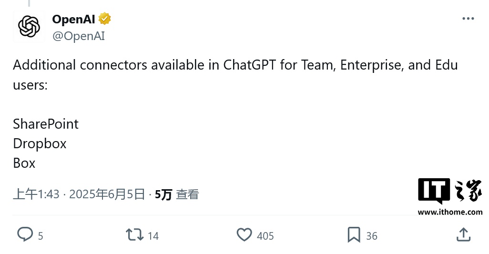The image size is (489, 254).
Task: Click the repost count 14
Action: pos(153,236)
